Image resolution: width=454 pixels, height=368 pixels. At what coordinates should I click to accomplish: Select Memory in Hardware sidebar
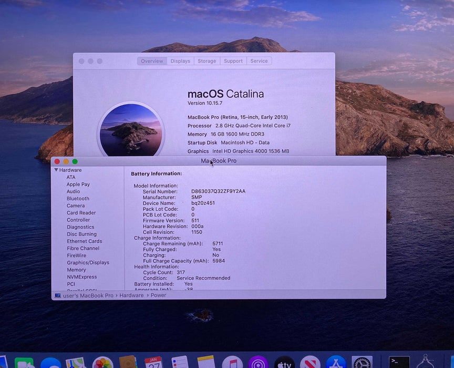(76, 270)
